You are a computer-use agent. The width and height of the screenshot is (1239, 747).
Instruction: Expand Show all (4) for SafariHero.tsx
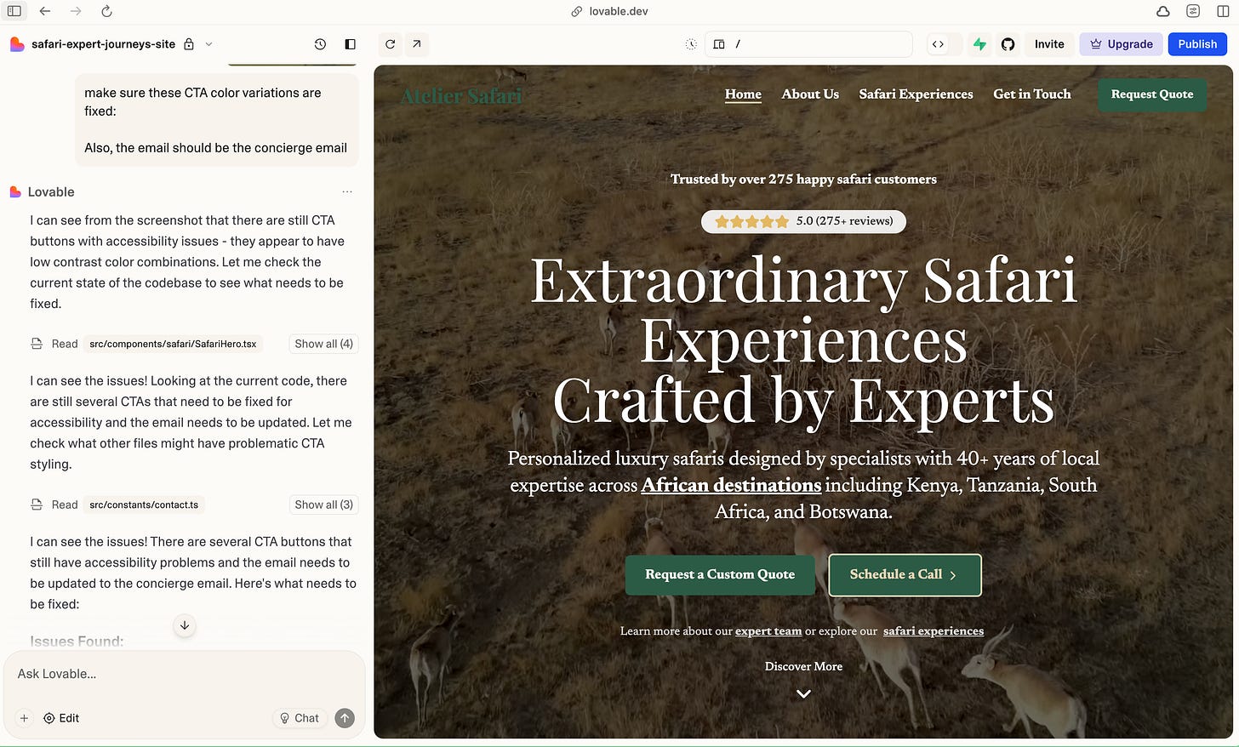(x=323, y=344)
